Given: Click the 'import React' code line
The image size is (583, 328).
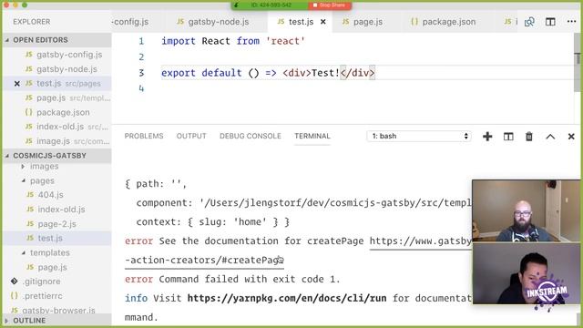Looking at the screenshot, I should coord(233,41).
